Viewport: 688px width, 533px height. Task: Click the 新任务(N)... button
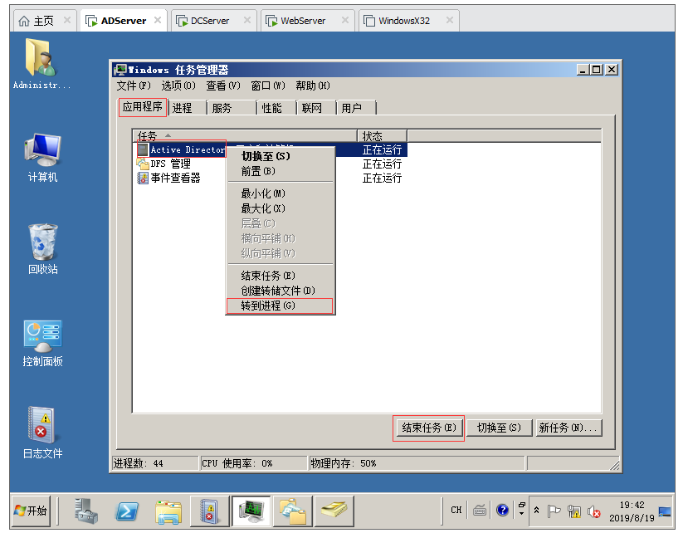(568, 428)
